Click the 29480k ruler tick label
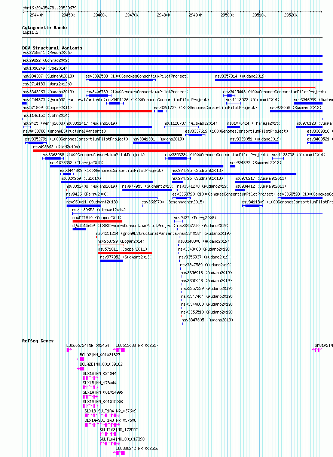The width and height of the screenshot is (333, 457). (164, 15)
